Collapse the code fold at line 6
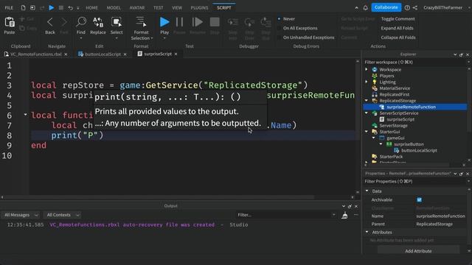Viewport: 472px width, 265px height. [25, 115]
